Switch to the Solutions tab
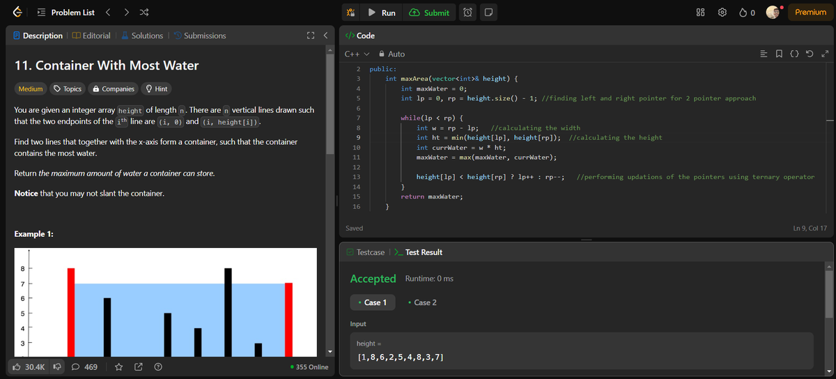Screen dimensions: 836x379 click(x=142, y=36)
